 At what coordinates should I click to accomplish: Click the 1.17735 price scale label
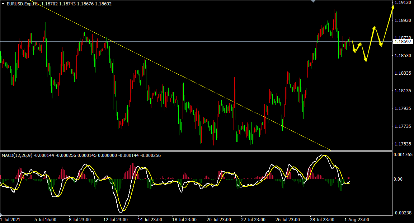[x=403, y=126]
